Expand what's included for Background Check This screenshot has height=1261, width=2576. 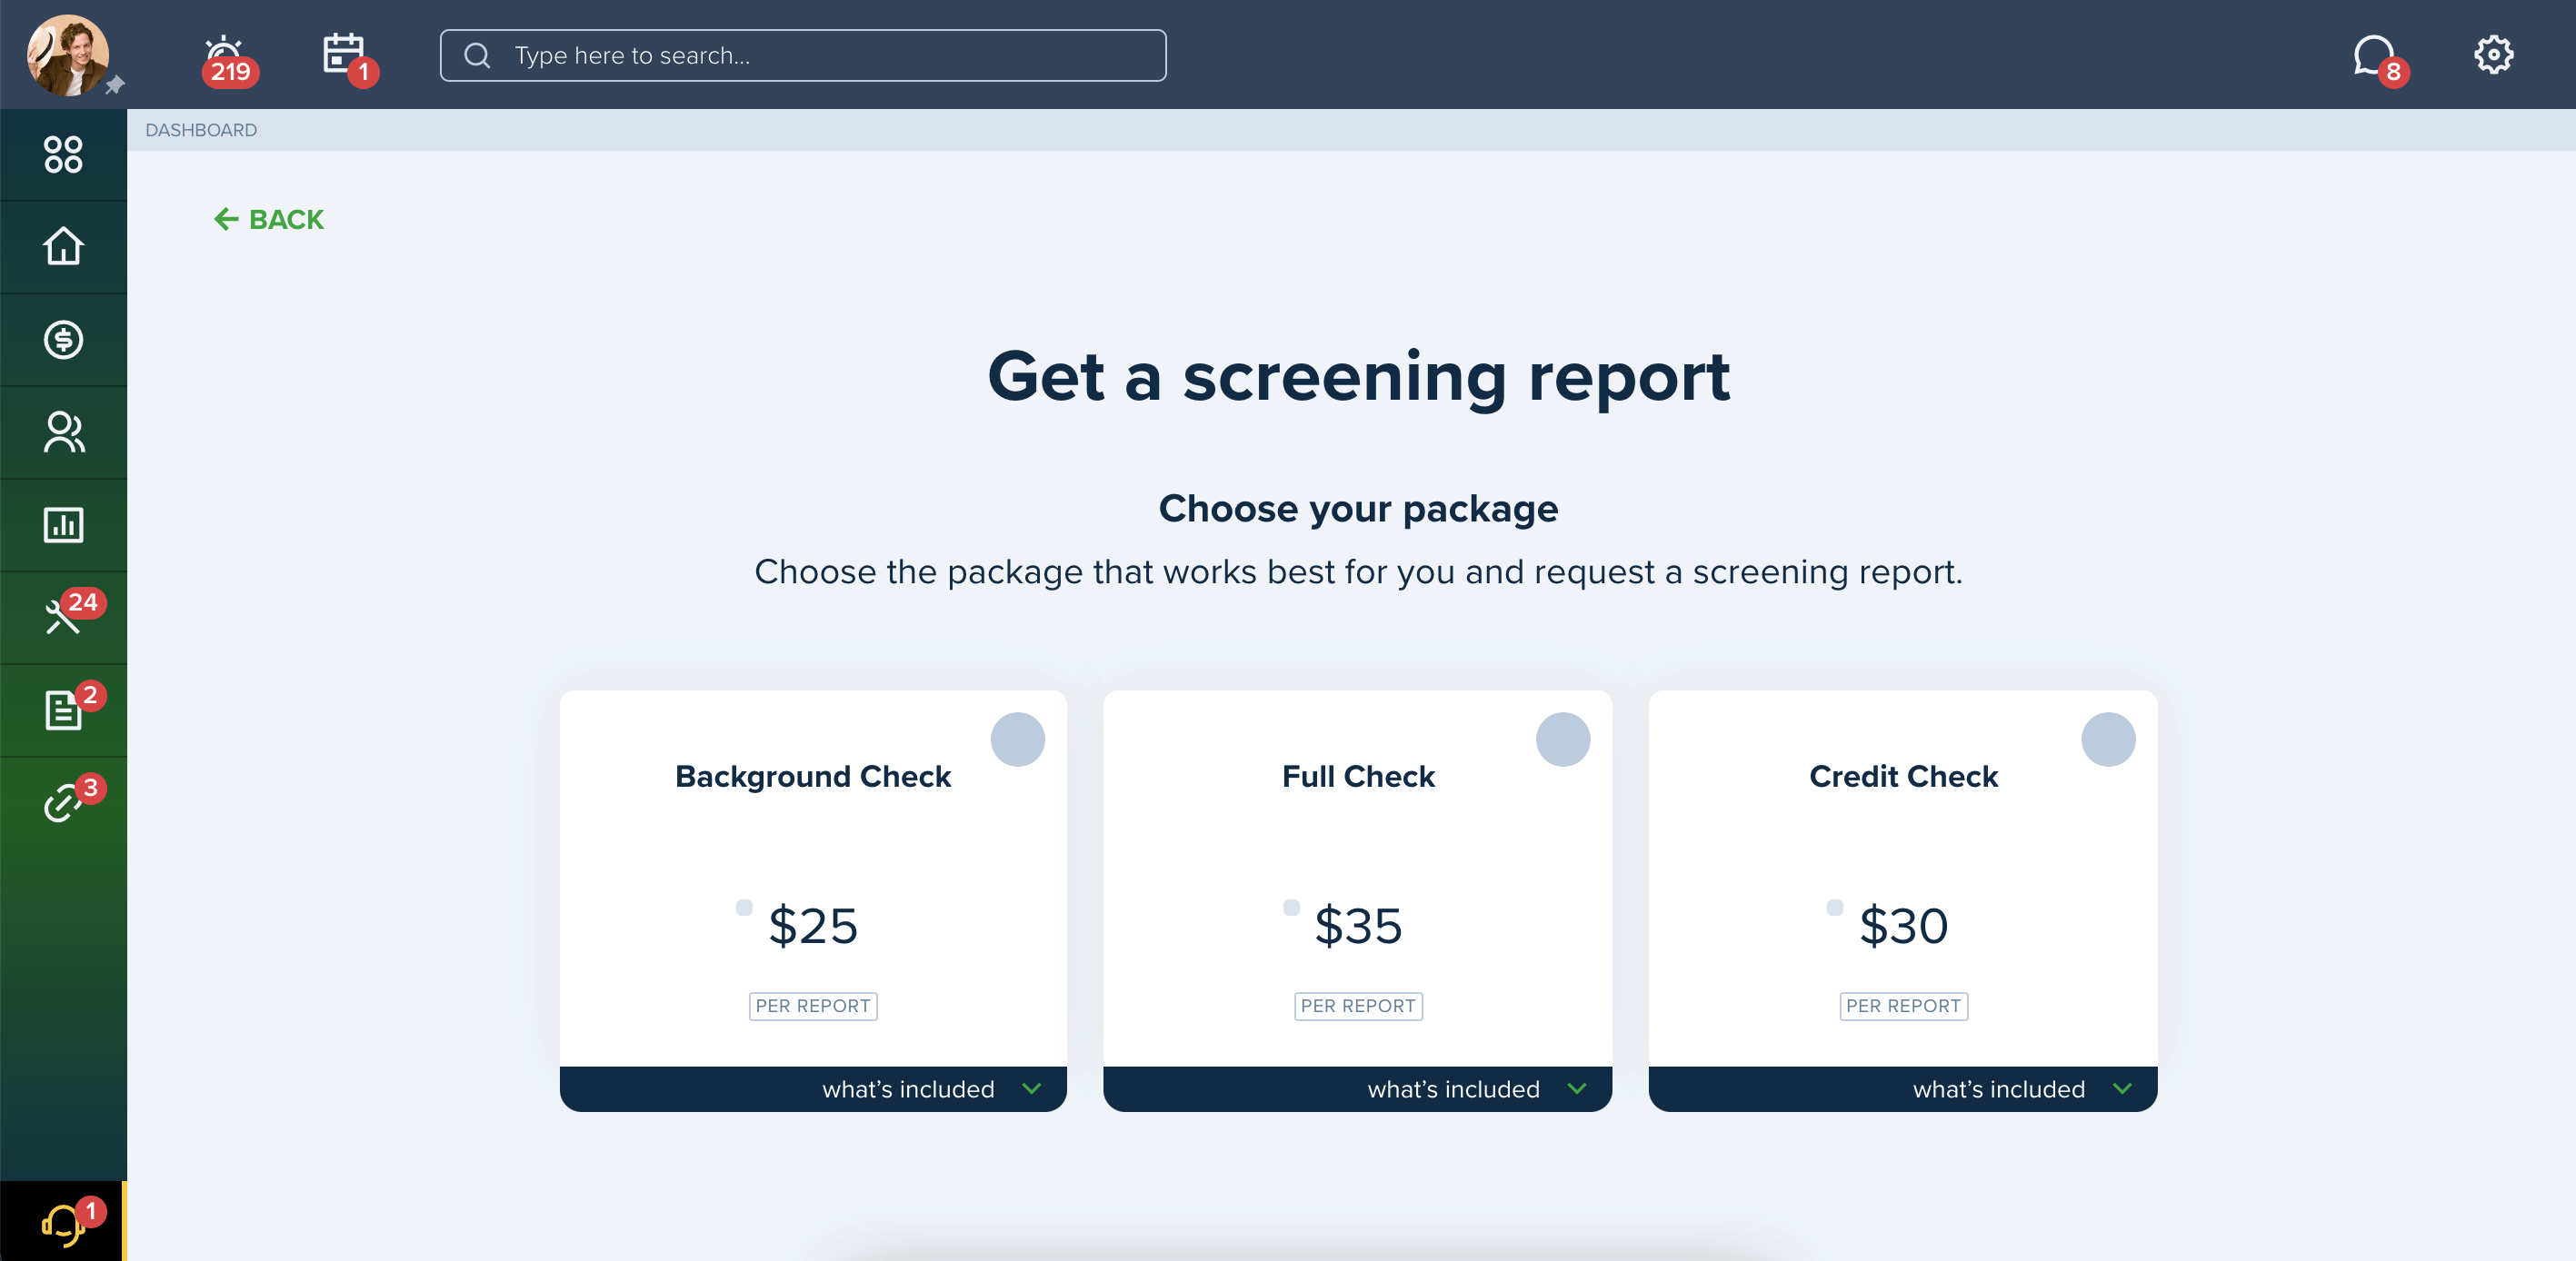coord(813,1088)
